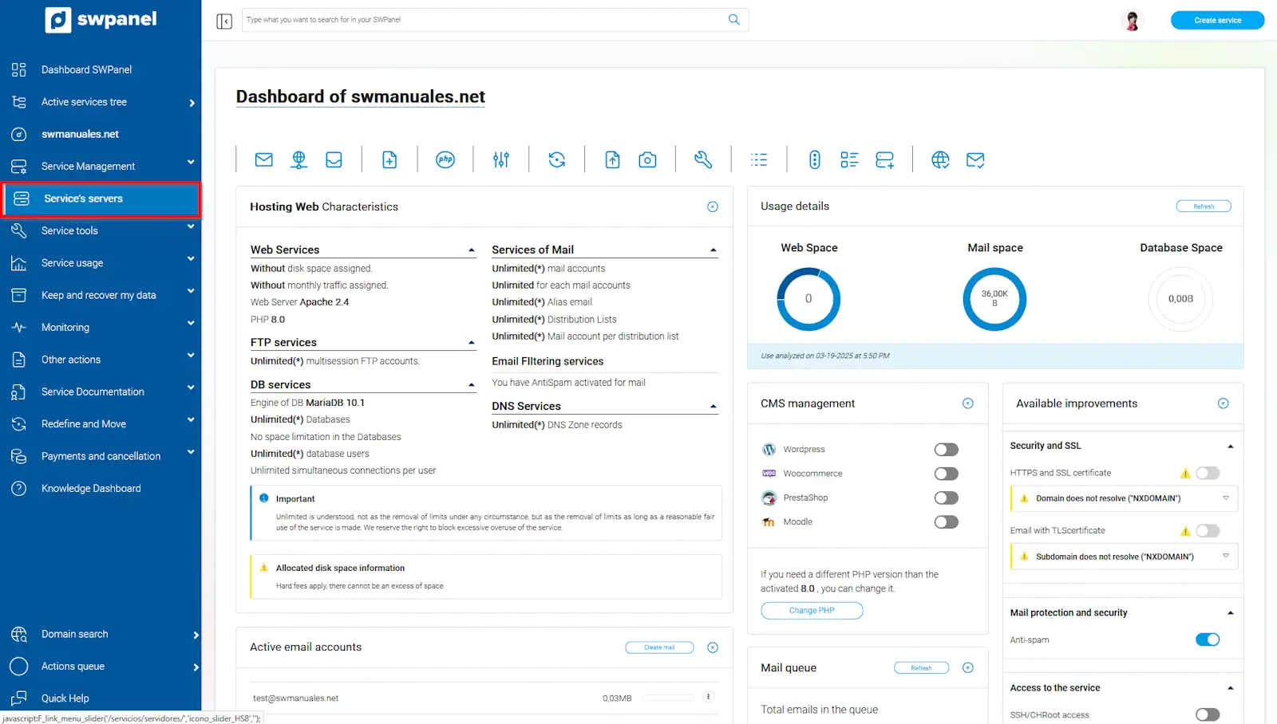Select Knowledge Dashboard in the sidebar
The width and height of the screenshot is (1277, 724).
91,488
